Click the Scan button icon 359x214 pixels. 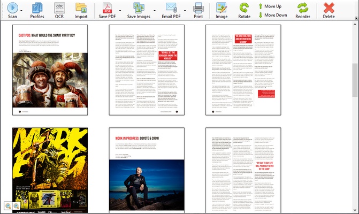pos(12,7)
